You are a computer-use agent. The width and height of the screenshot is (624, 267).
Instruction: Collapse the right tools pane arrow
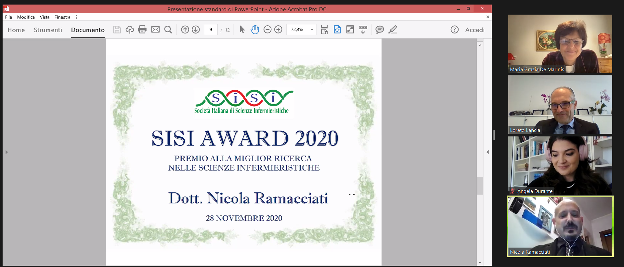point(487,152)
